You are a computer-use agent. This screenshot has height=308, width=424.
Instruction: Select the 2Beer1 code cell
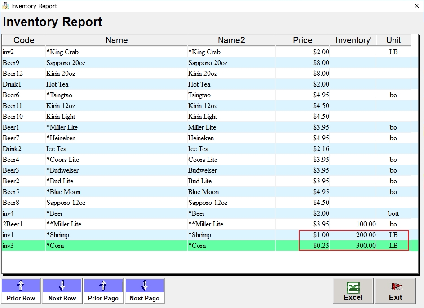pyautogui.click(x=24, y=224)
